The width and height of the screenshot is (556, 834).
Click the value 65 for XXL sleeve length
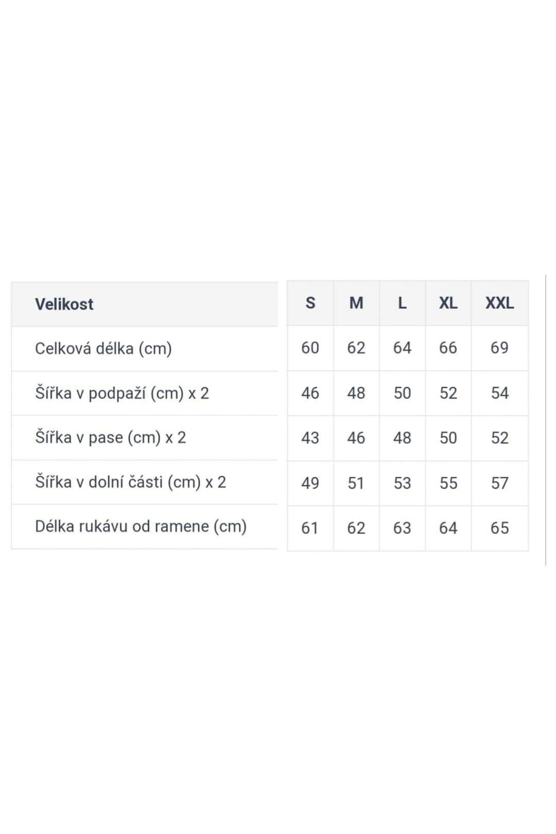500,528
